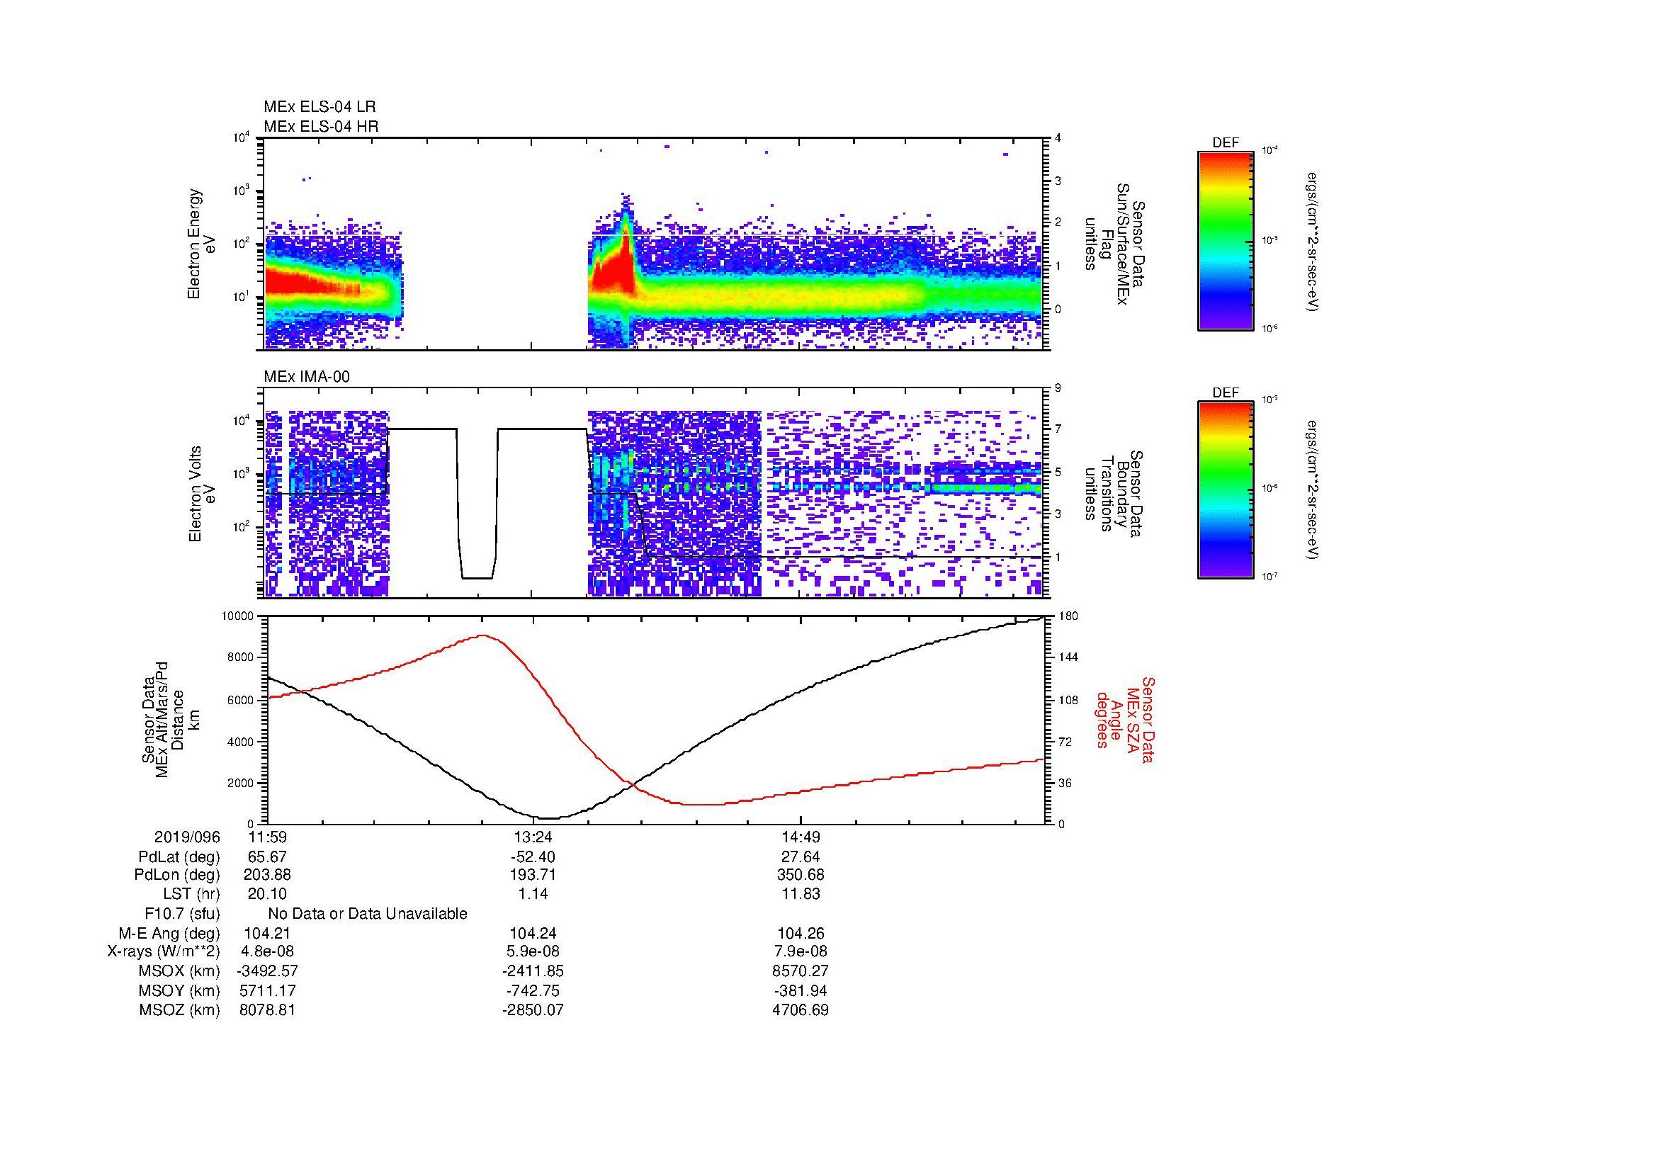
Task: Select the MSOY (km) row label
Action: pos(179,990)
